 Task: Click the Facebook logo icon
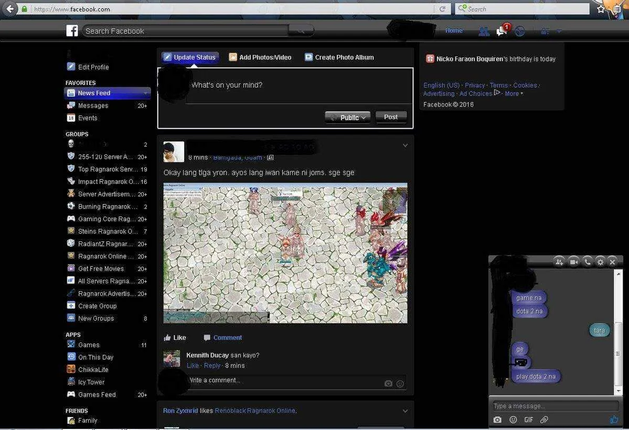72,30
